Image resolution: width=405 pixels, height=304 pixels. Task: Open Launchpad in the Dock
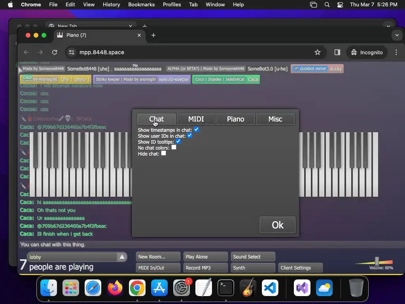tap(71, 288)
